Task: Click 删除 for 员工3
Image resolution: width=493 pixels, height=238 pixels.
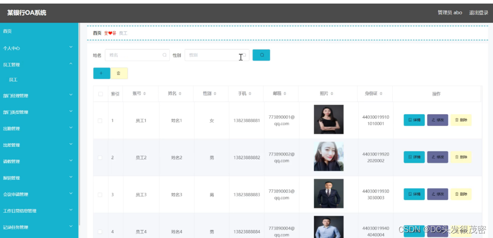Action: [461, 194]
